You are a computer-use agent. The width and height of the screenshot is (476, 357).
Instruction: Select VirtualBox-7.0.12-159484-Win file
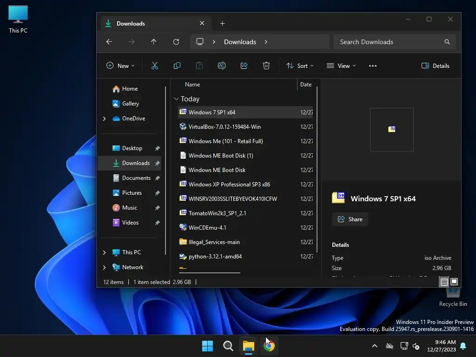(245, 127)
